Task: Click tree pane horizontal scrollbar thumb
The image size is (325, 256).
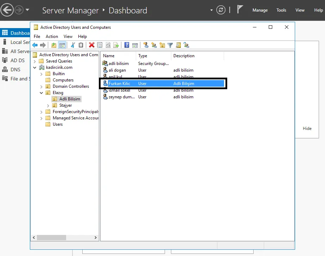Action: [x=51, y=238]
